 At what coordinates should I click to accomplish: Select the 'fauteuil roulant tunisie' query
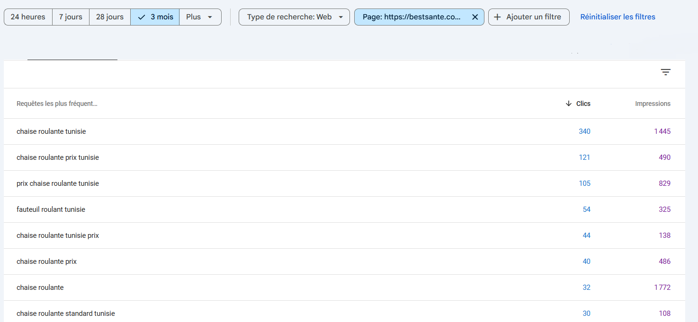[51, 209]
